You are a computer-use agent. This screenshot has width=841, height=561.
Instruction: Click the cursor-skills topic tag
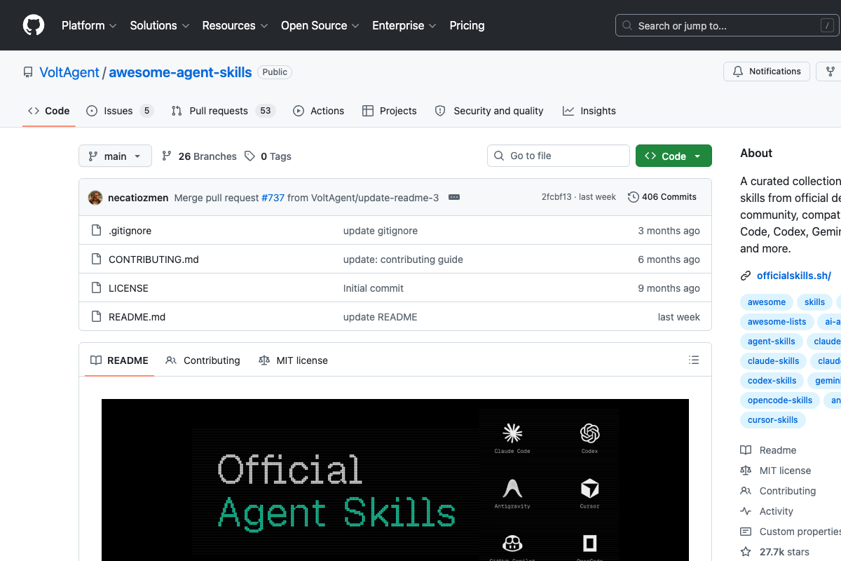click(x=773, y=420)
